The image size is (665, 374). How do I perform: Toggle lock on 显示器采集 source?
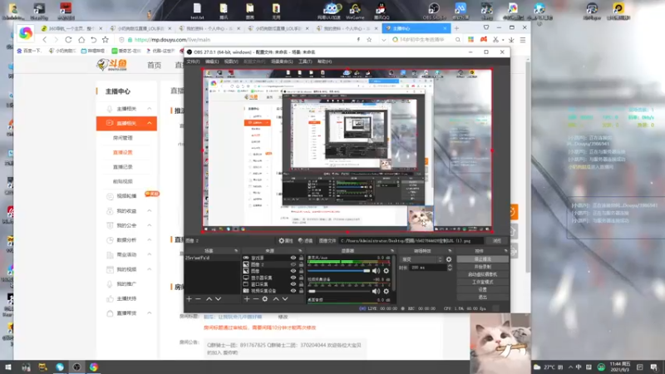point(301,278)
